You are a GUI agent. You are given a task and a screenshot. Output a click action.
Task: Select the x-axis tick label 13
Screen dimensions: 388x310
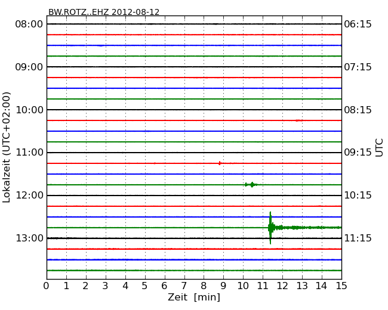pos(302,286)
